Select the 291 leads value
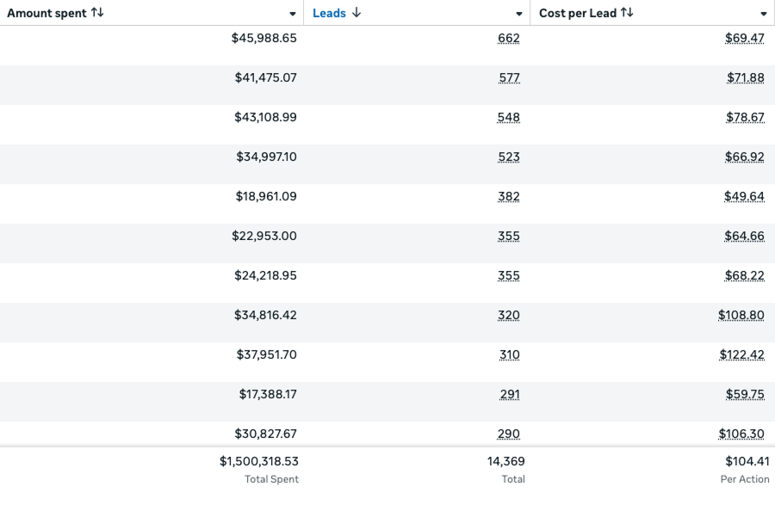The width and height of the screenshot is (775, 505). tap(509, 394)
